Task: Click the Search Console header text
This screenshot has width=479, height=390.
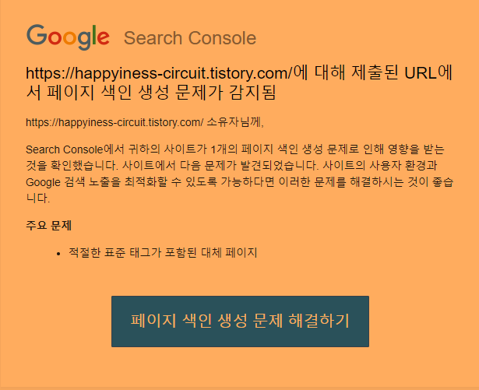Action: pos(190,38)
